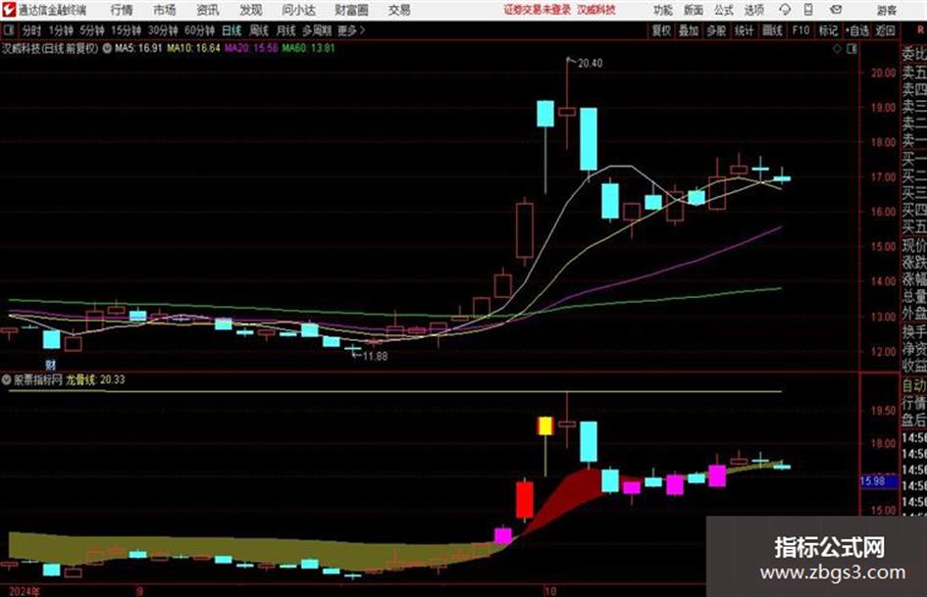Expand the 更多 period options
The height and width of the screenshot is (597, 927).
click(x=351, y=30)
